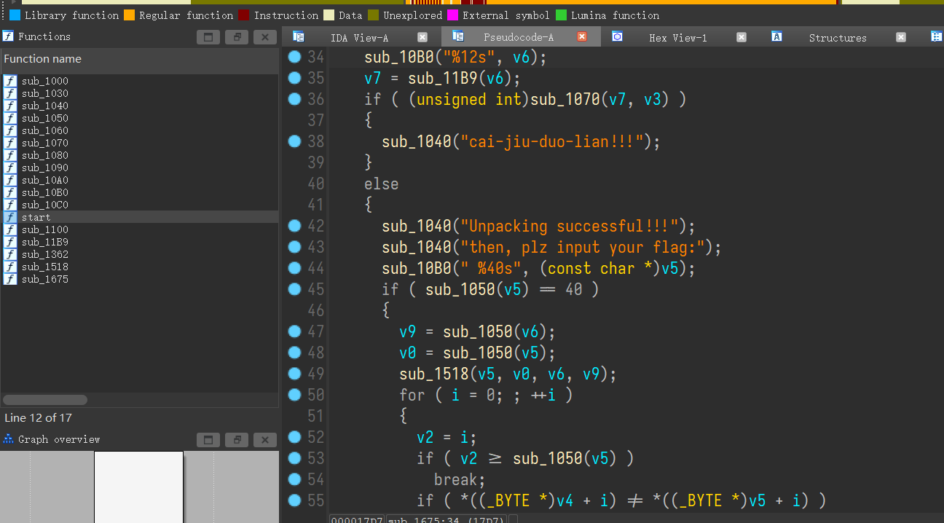Toggle breakpoint dot on line 42
Viewport: 944px width, 523px height.
pyautogui.click(x=294, y=226)
